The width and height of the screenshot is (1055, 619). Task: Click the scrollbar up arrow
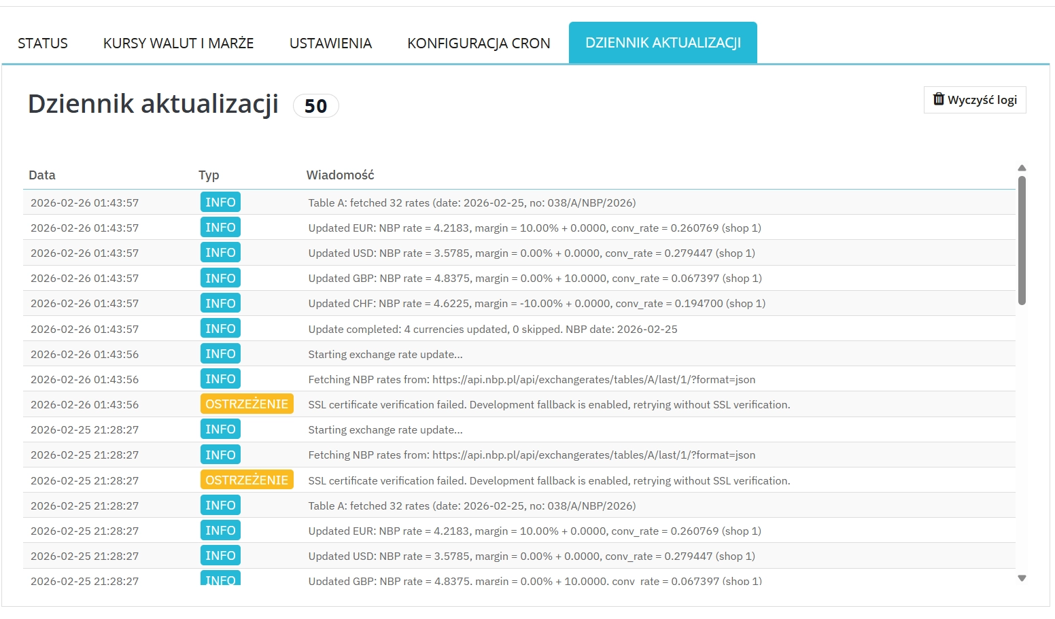[x=1022, y=168]
